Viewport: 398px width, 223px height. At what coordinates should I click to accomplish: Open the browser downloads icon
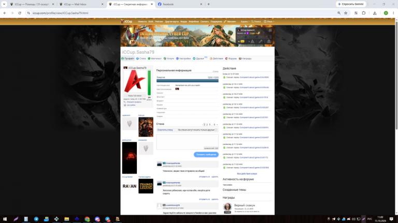pyautogui.click(x=375, y=13)
